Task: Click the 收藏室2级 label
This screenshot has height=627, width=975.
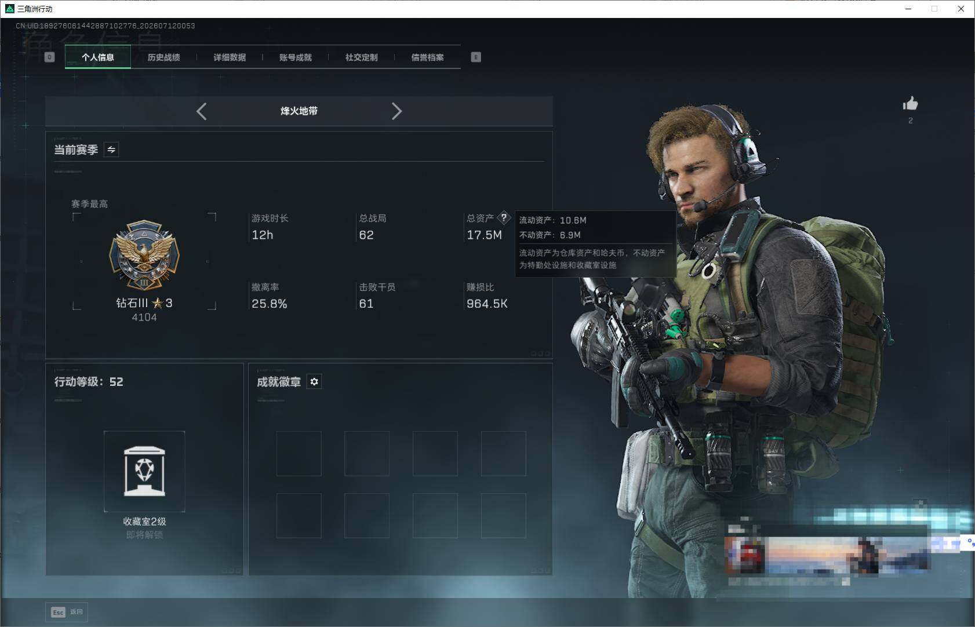Action: pyautogui.click(x=144, y=522)
